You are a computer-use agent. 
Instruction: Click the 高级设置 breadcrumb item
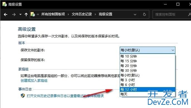106,14
